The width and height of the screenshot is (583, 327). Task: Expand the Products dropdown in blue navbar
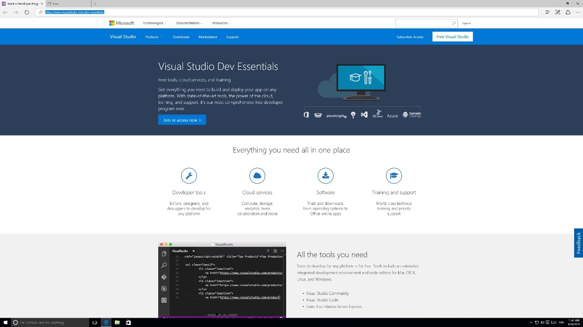tap(154, 37)
